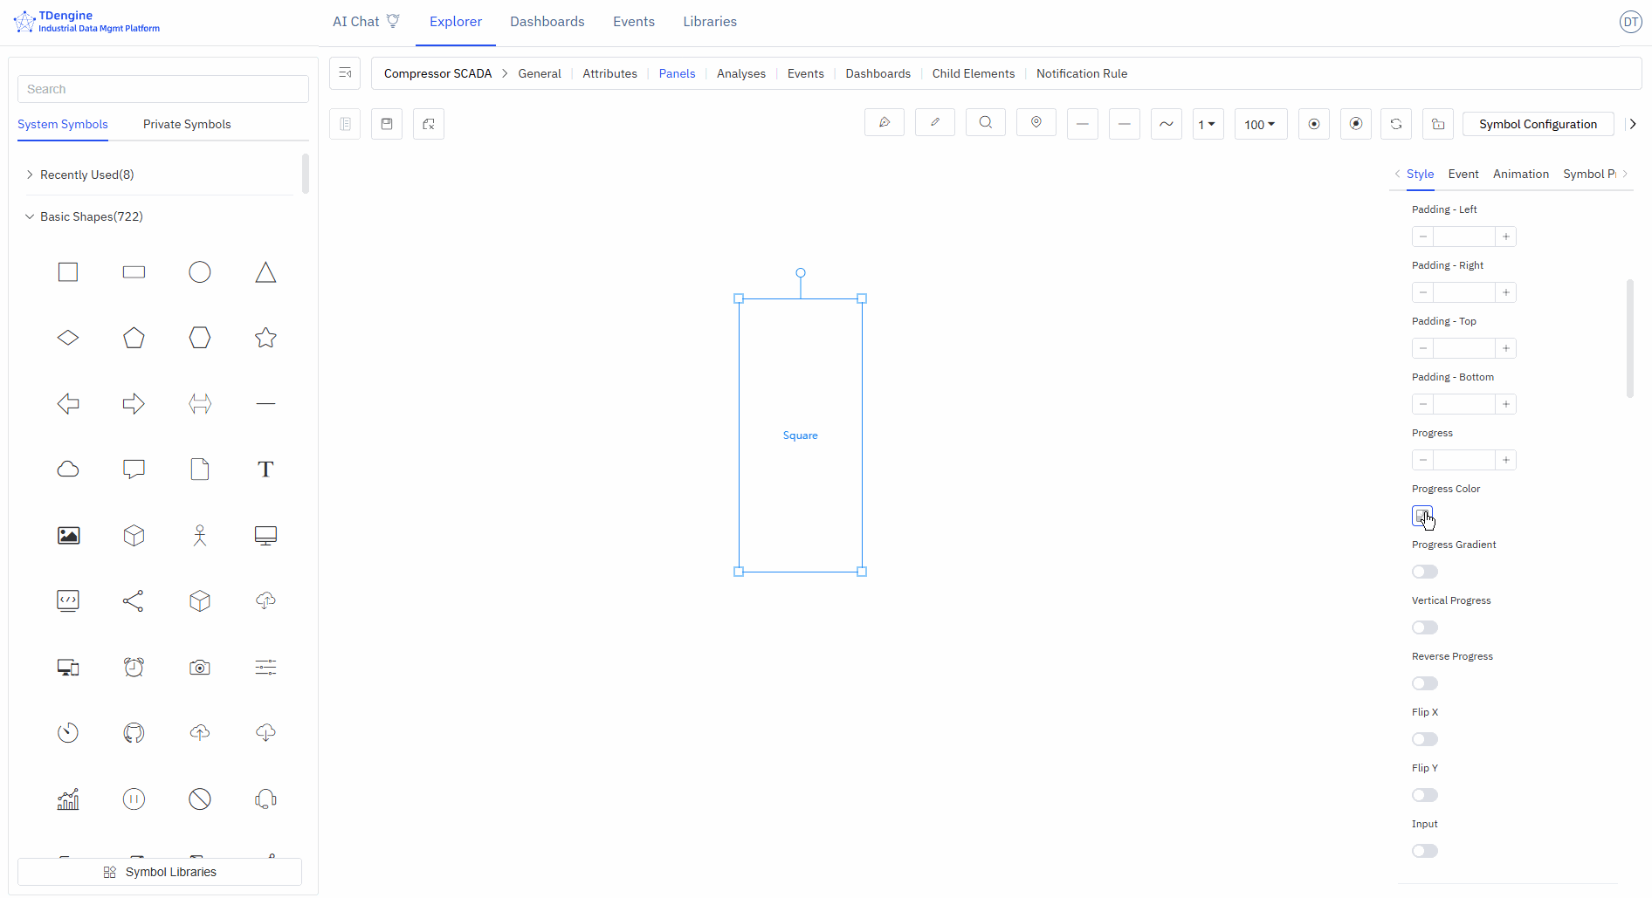
Task: Select the Text symbol from Basic Shapes
Action: pyautogui.click(x=265, y=469)
